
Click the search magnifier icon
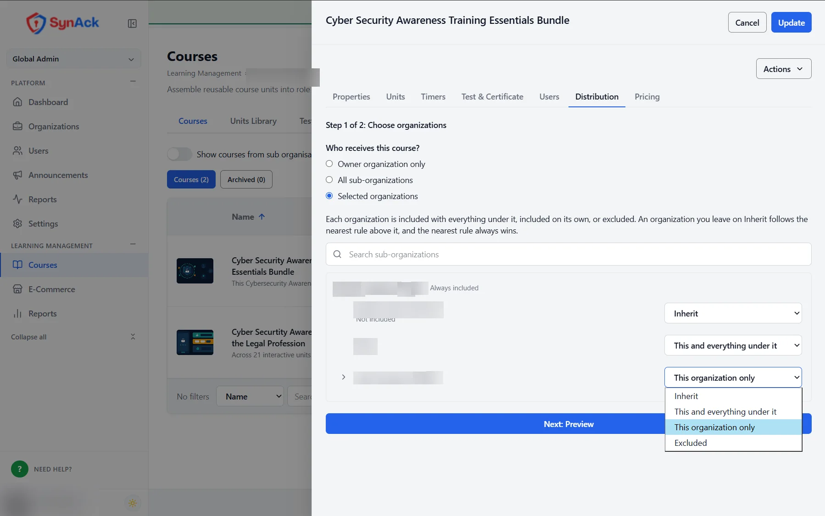(x=337, y=254)
